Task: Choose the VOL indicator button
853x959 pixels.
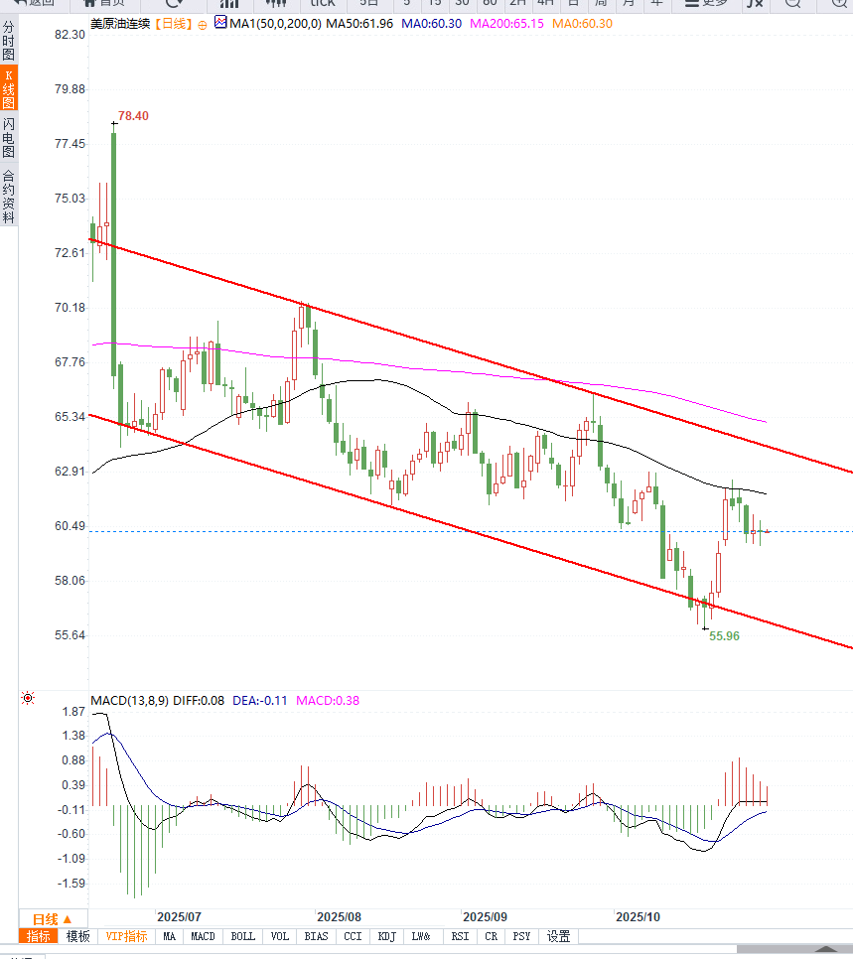Action: click(x=280, y=936)
